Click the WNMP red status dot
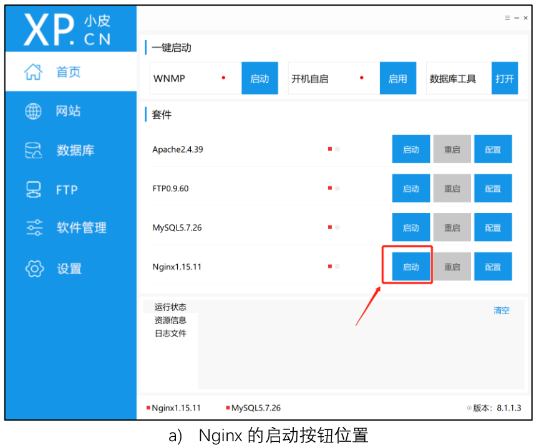Image resolution: width=539 pixels, height=448 pixels. [223, 78]
